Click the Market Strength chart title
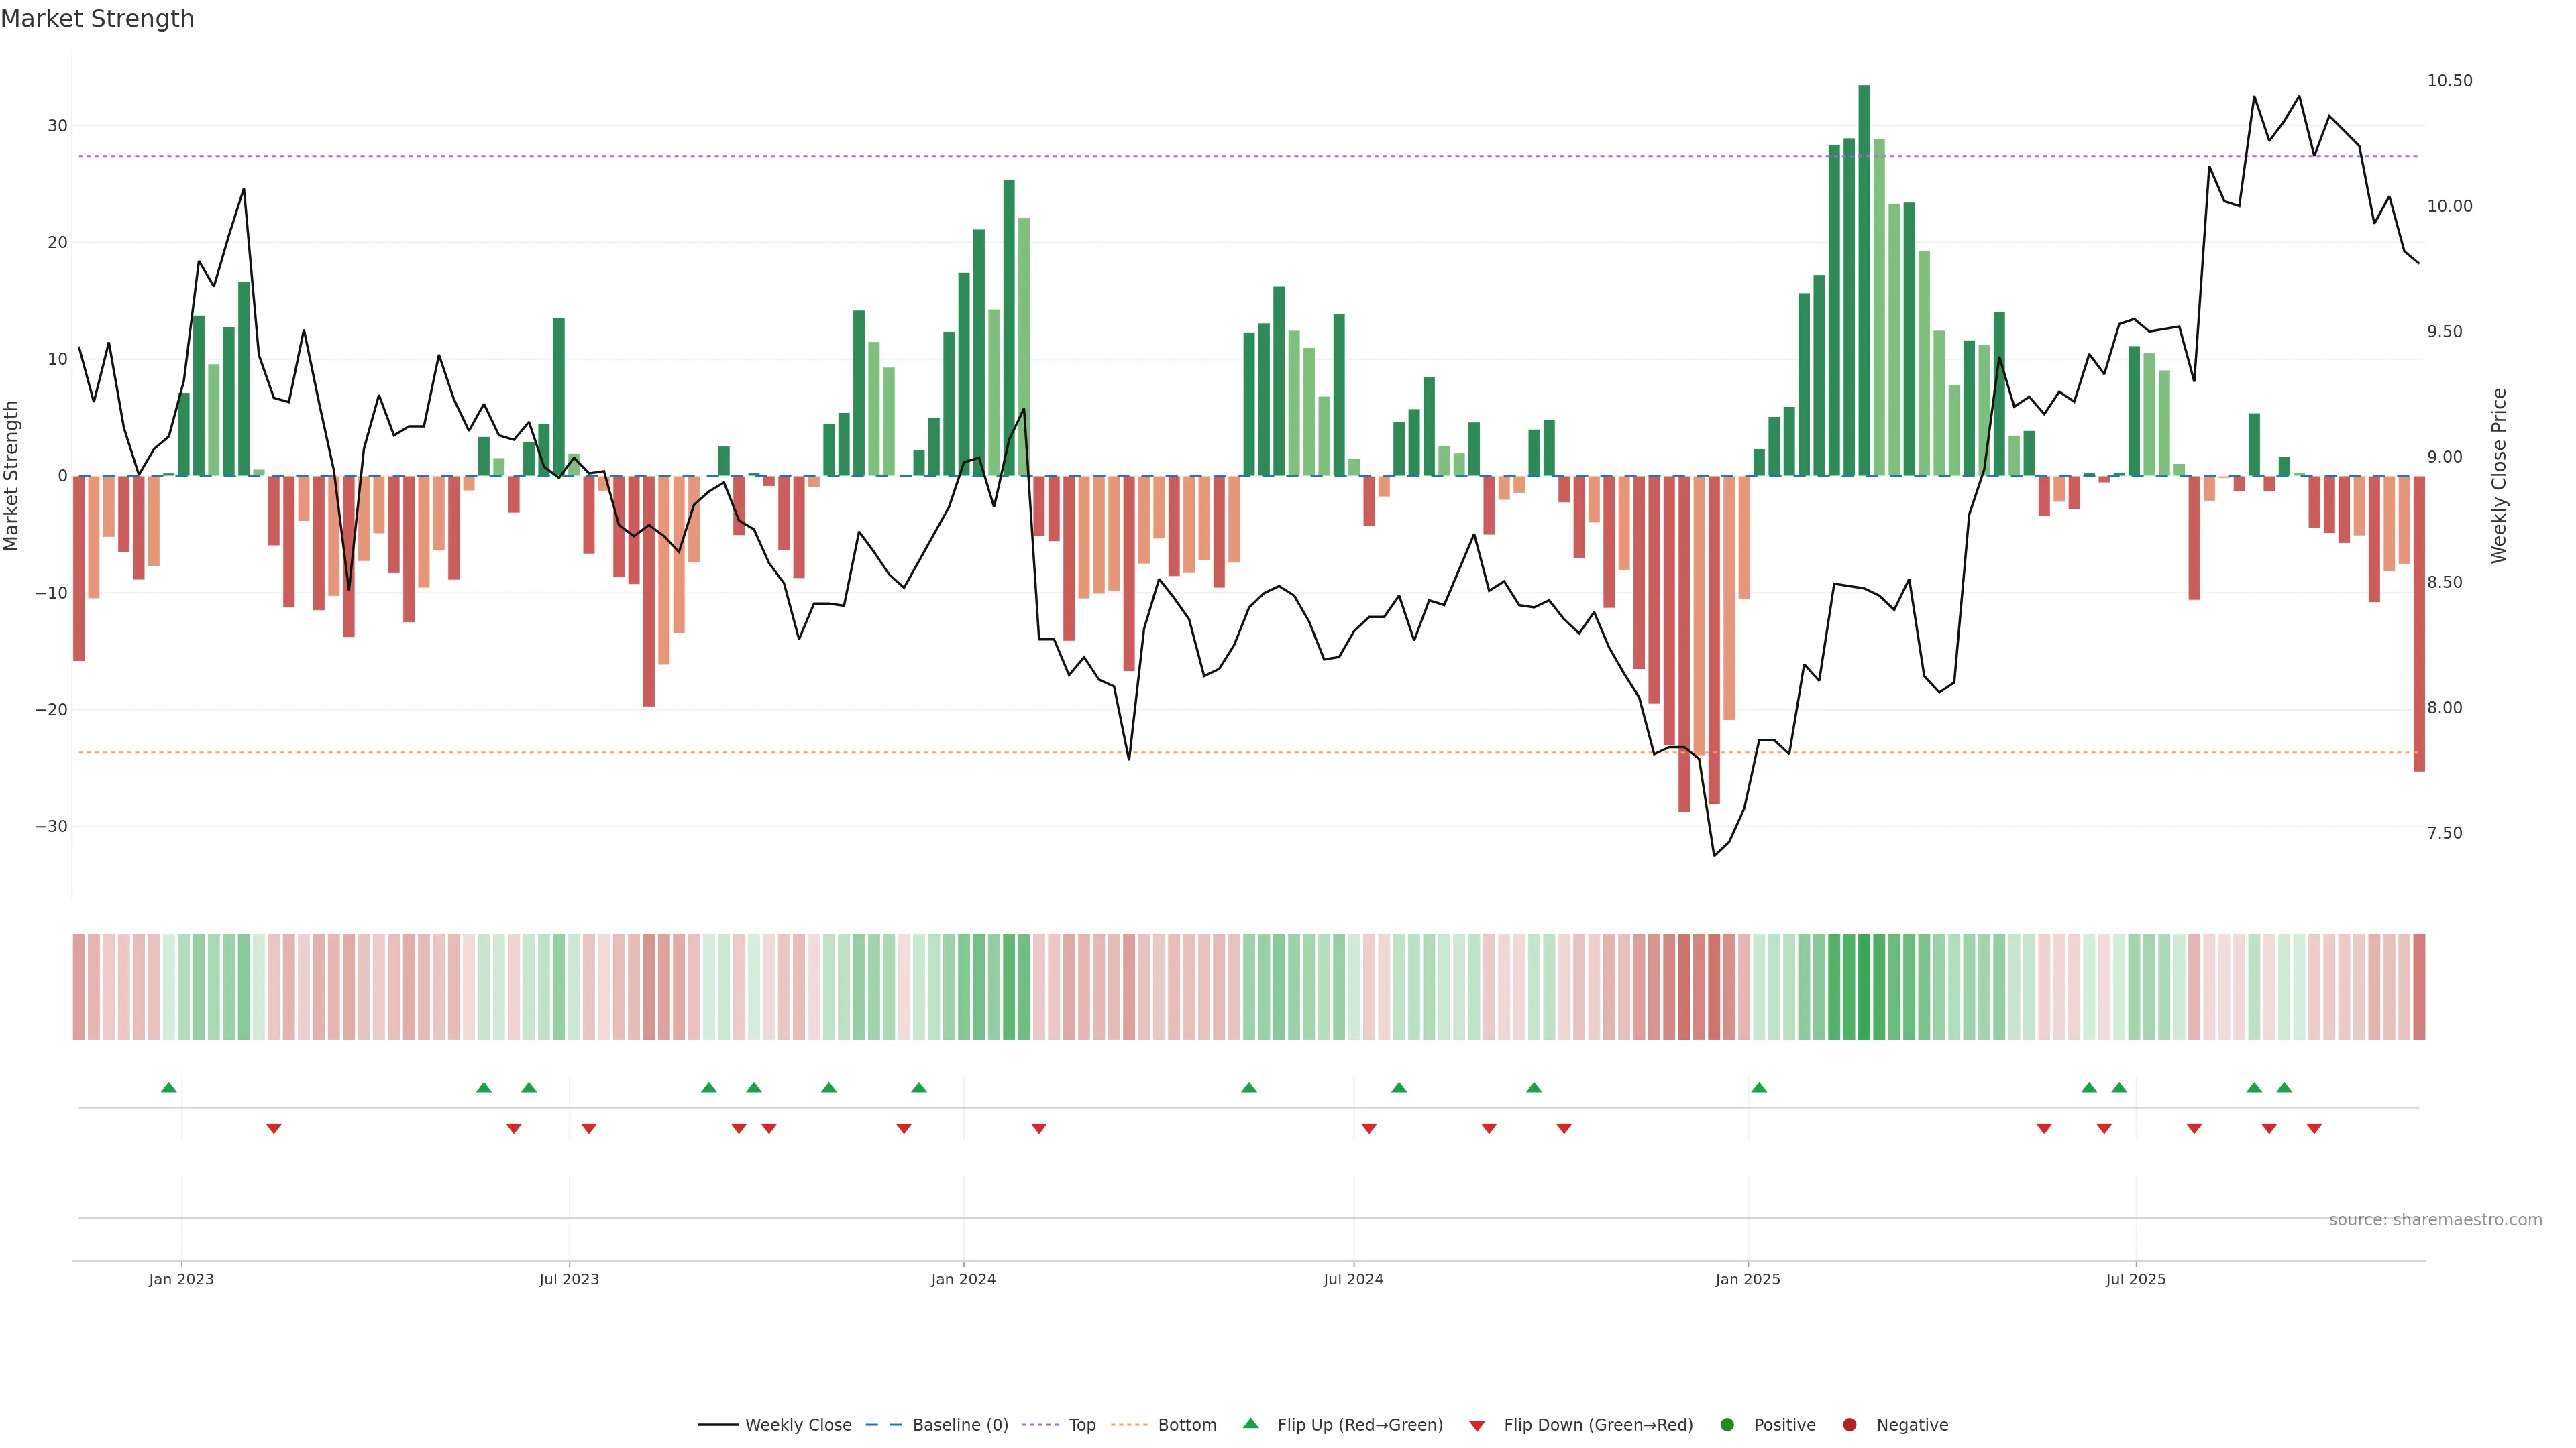2576x1448 pixels. [x=97, y=19]
